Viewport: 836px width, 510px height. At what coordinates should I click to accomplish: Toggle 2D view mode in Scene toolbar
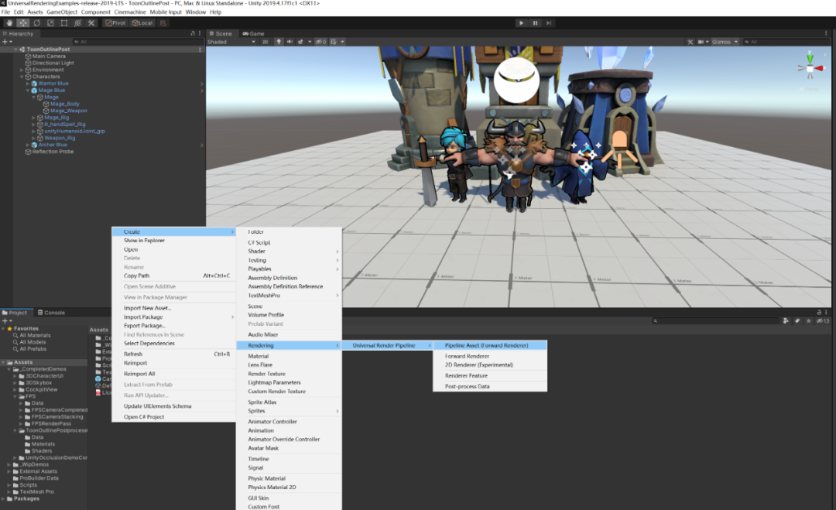[x=263, y=42]
